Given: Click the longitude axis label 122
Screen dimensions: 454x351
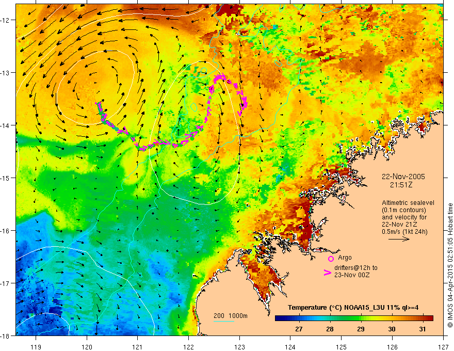Looking at the screenshot, I should point(188,347).
